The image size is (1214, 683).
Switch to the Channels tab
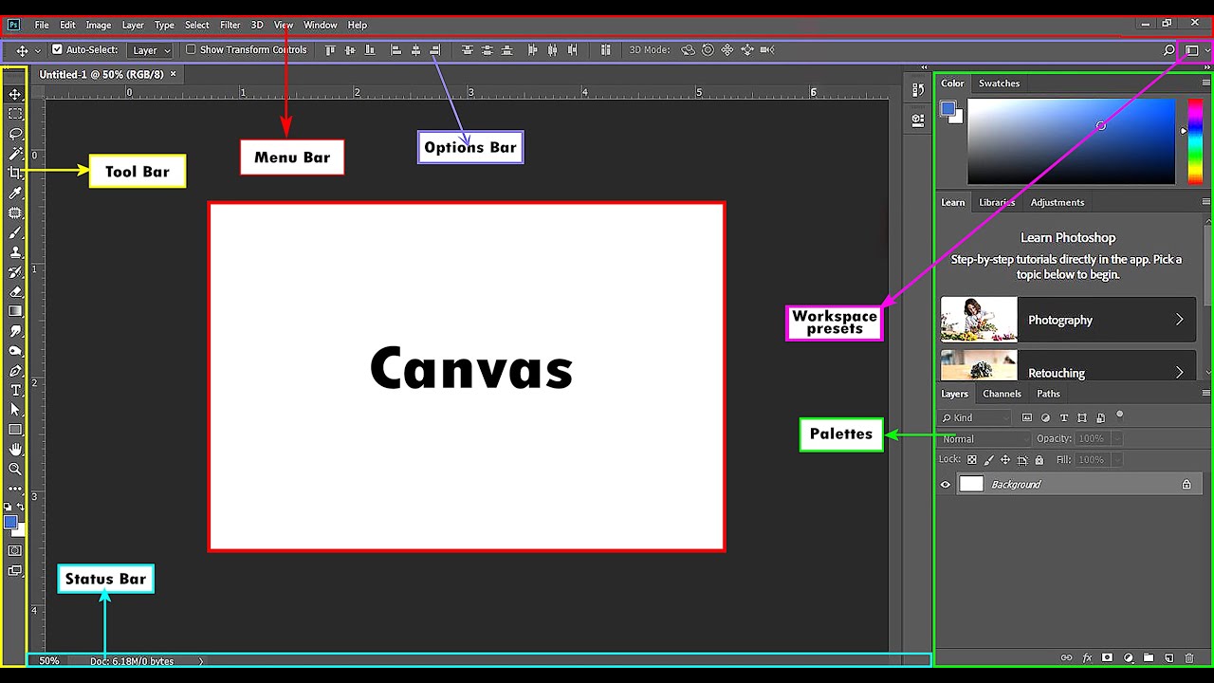pos(1002,394)
